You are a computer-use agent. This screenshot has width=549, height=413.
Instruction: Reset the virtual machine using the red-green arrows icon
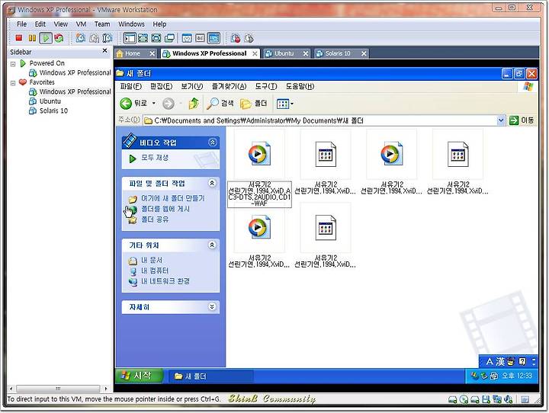point(59,38)
